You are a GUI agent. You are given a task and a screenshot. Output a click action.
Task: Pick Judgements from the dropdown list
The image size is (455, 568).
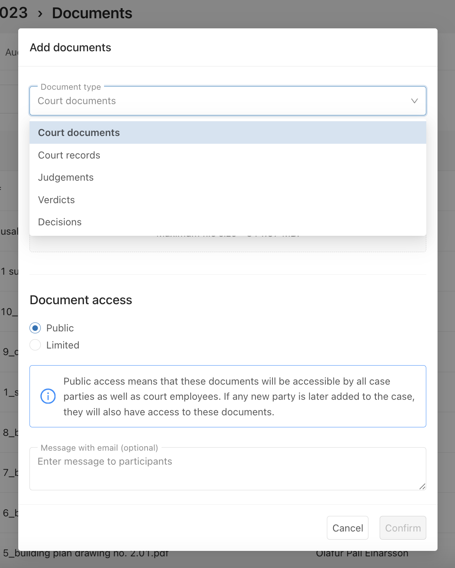pyautogui.click(x=228, y=177)
